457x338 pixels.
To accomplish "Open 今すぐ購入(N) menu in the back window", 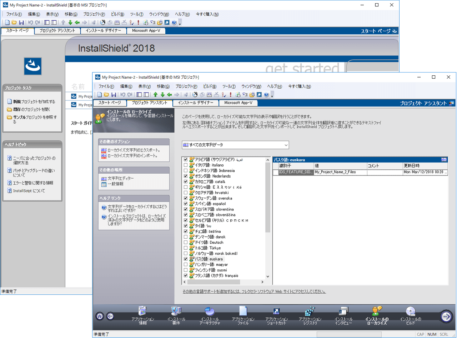I will click(207, 14).
